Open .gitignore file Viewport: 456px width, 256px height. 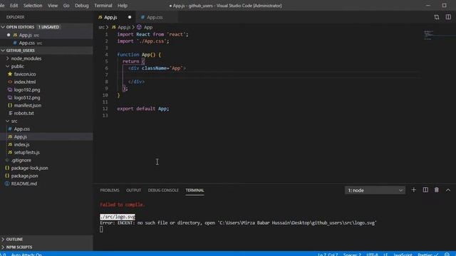[21, 160]
